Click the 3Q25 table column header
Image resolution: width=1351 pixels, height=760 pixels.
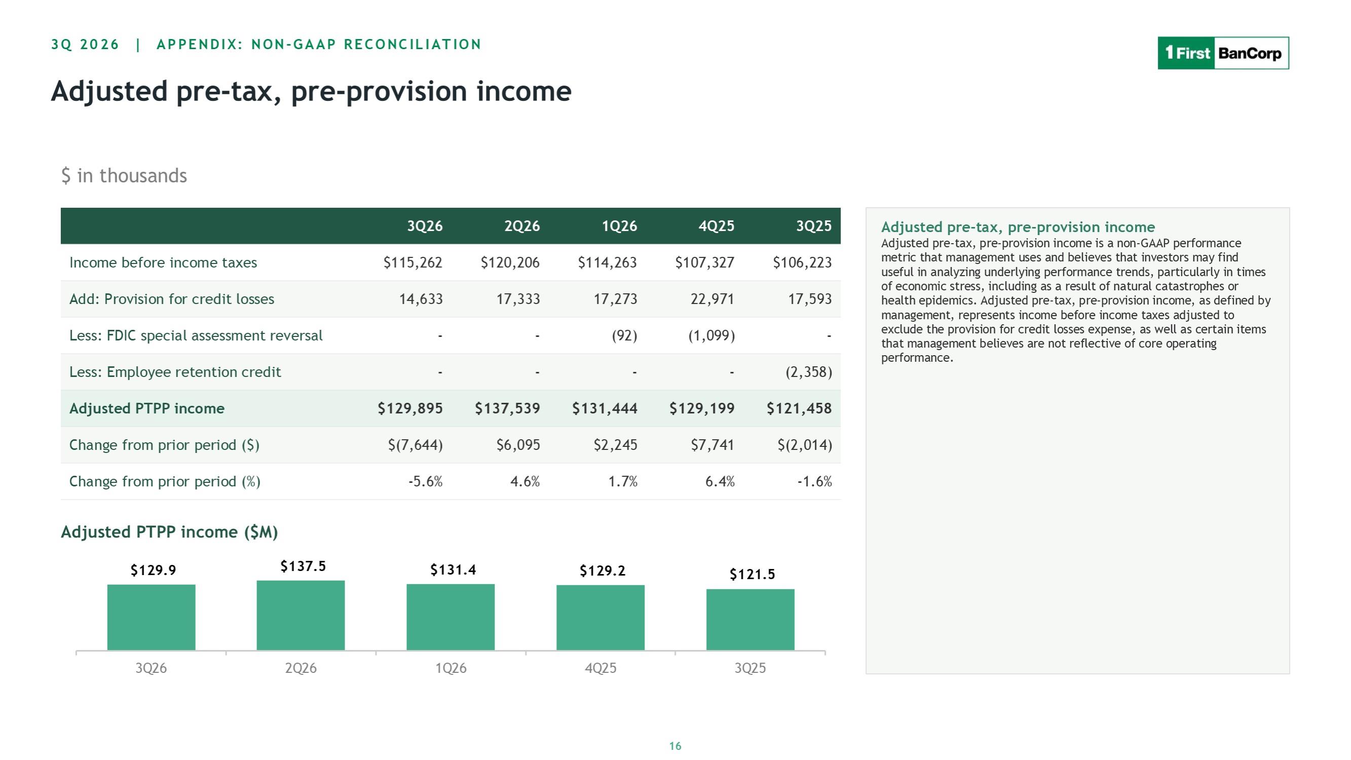pyautogui.click(x=814, y=226)
